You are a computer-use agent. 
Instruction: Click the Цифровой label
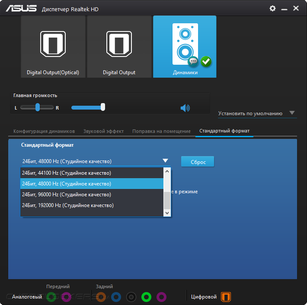pos(204,297)
